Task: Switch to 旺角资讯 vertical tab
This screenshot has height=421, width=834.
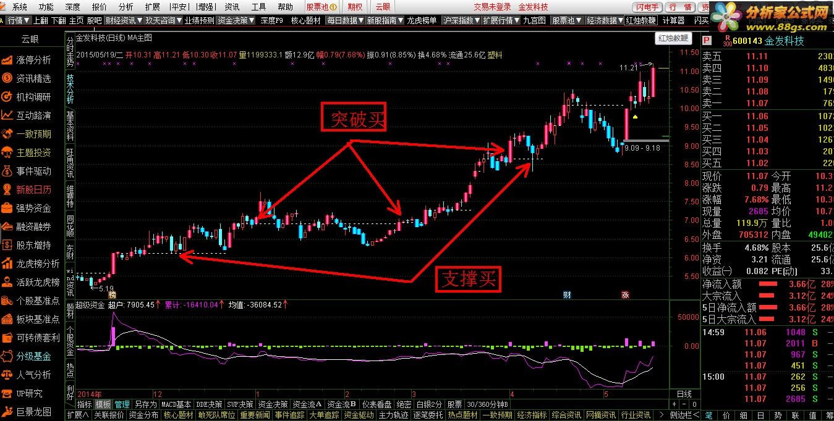Action: pos(70,163)
